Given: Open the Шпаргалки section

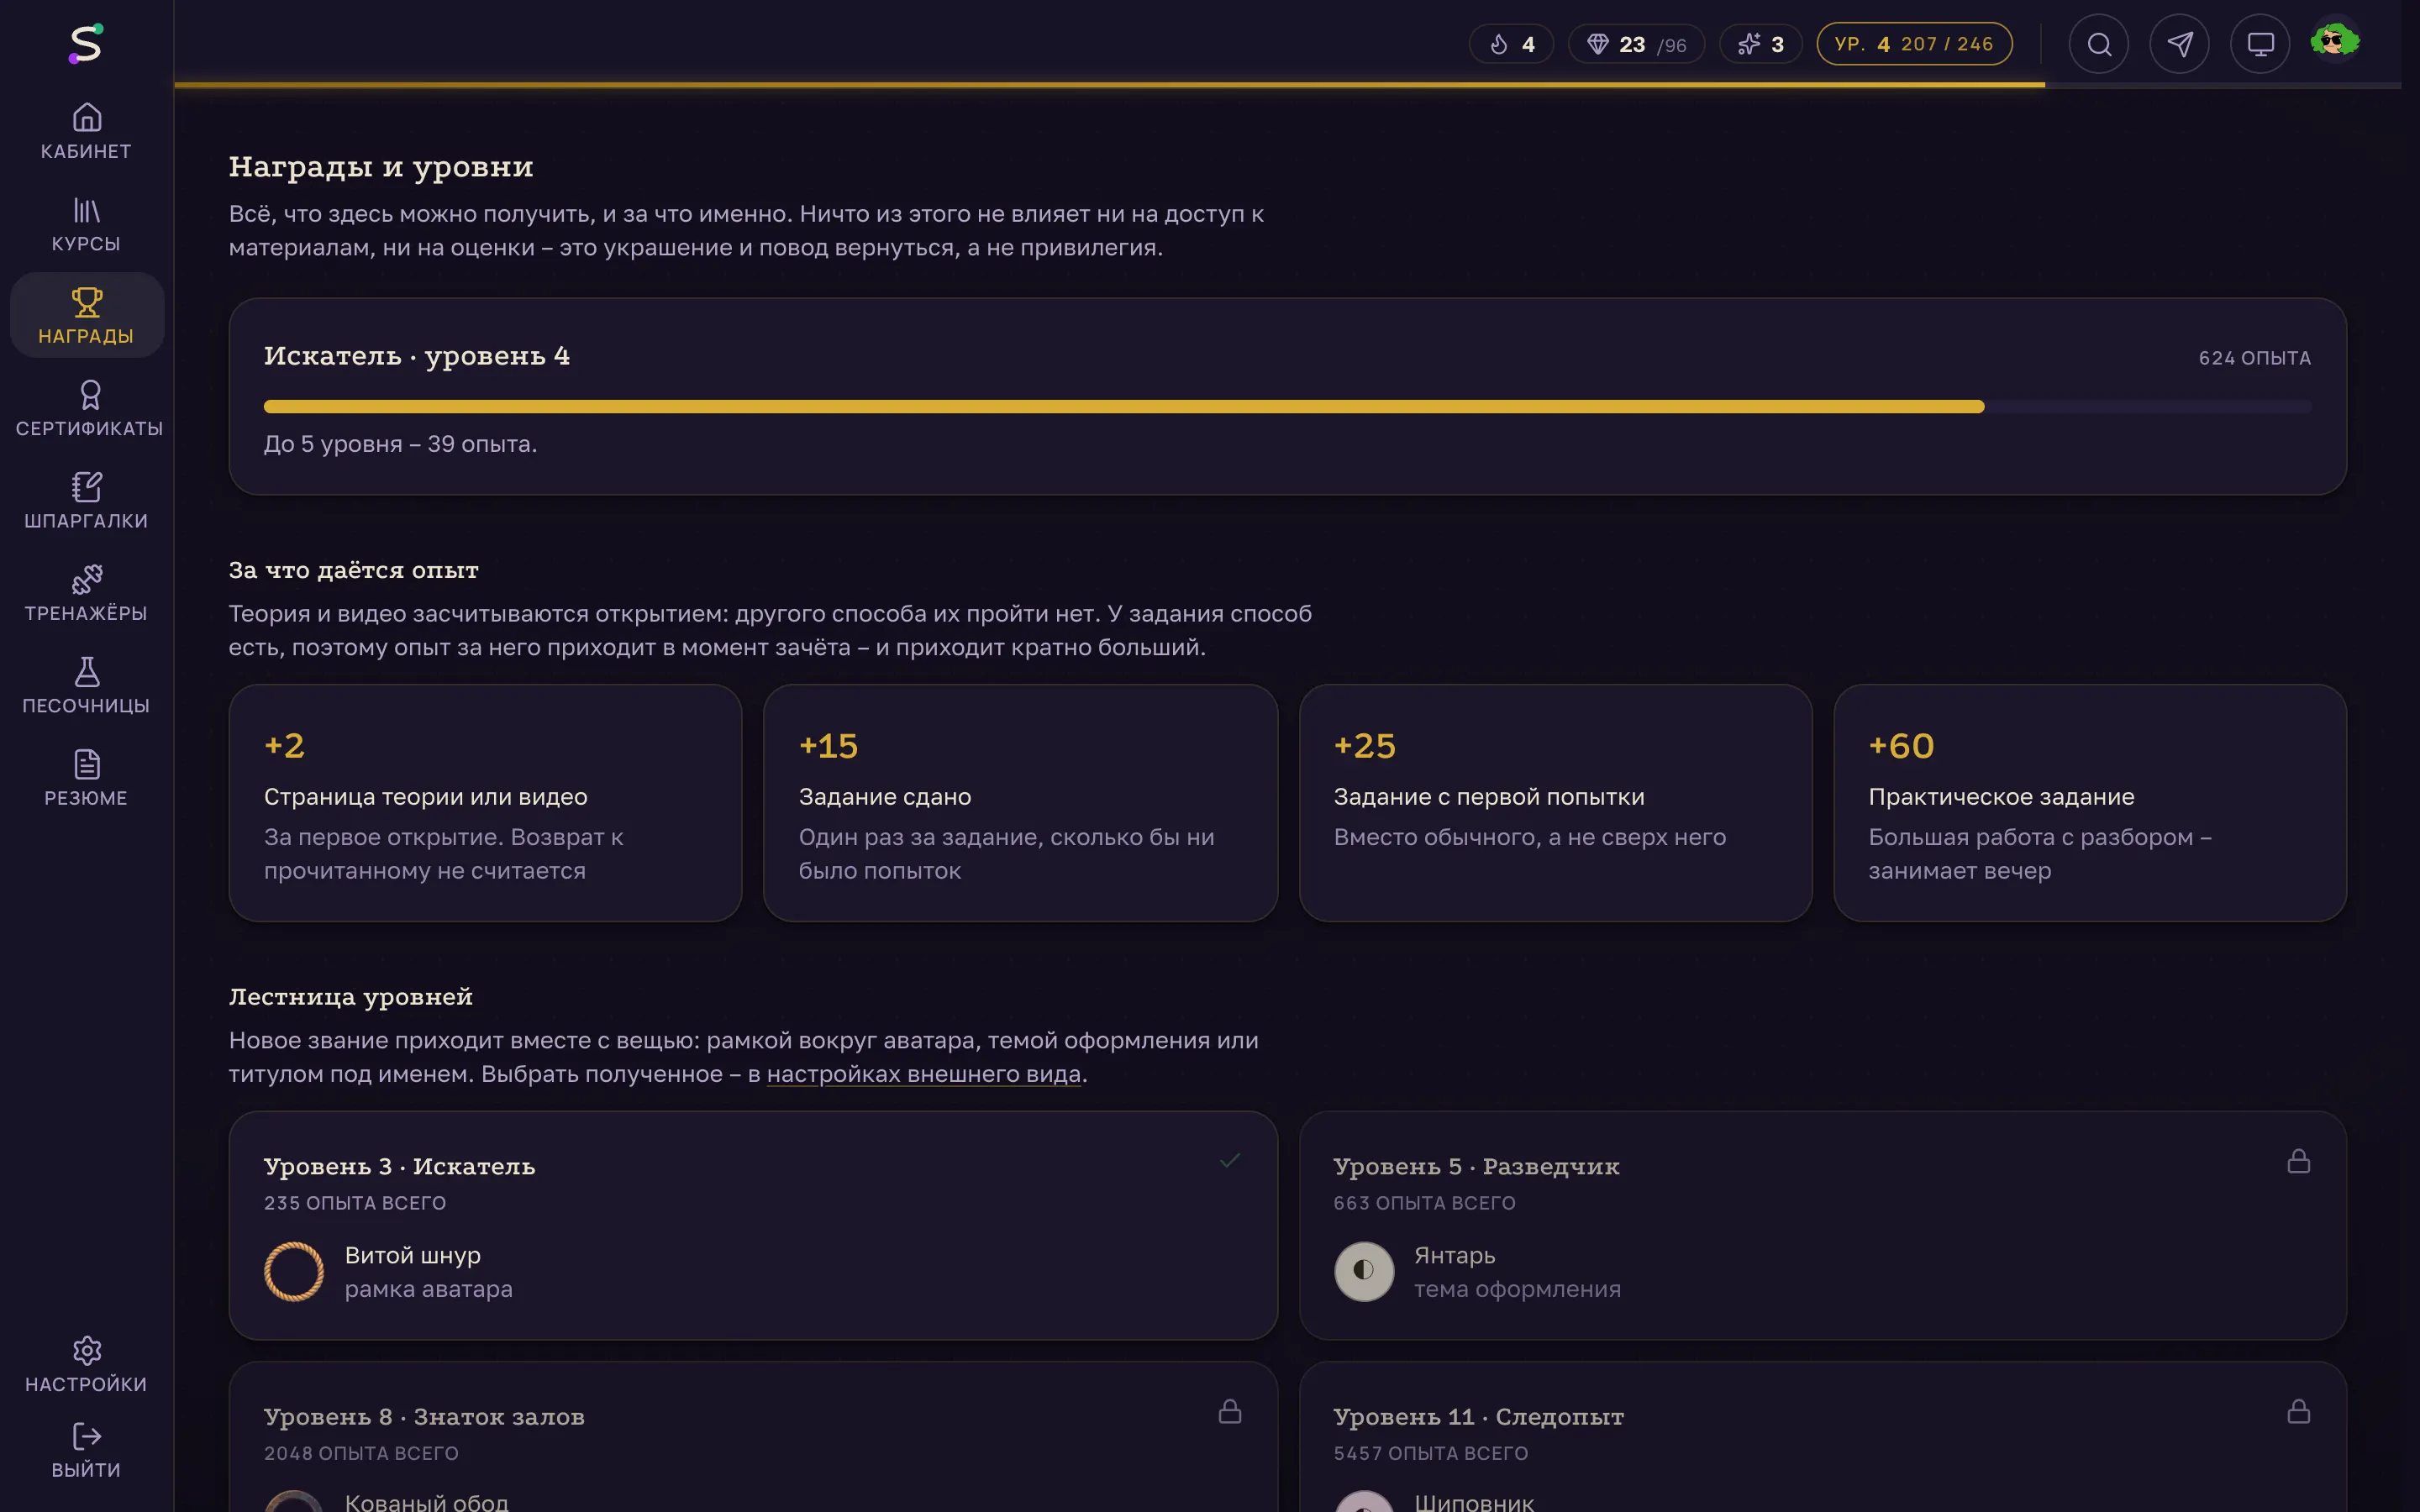Looking at the screenshot, I should (86, 501).
